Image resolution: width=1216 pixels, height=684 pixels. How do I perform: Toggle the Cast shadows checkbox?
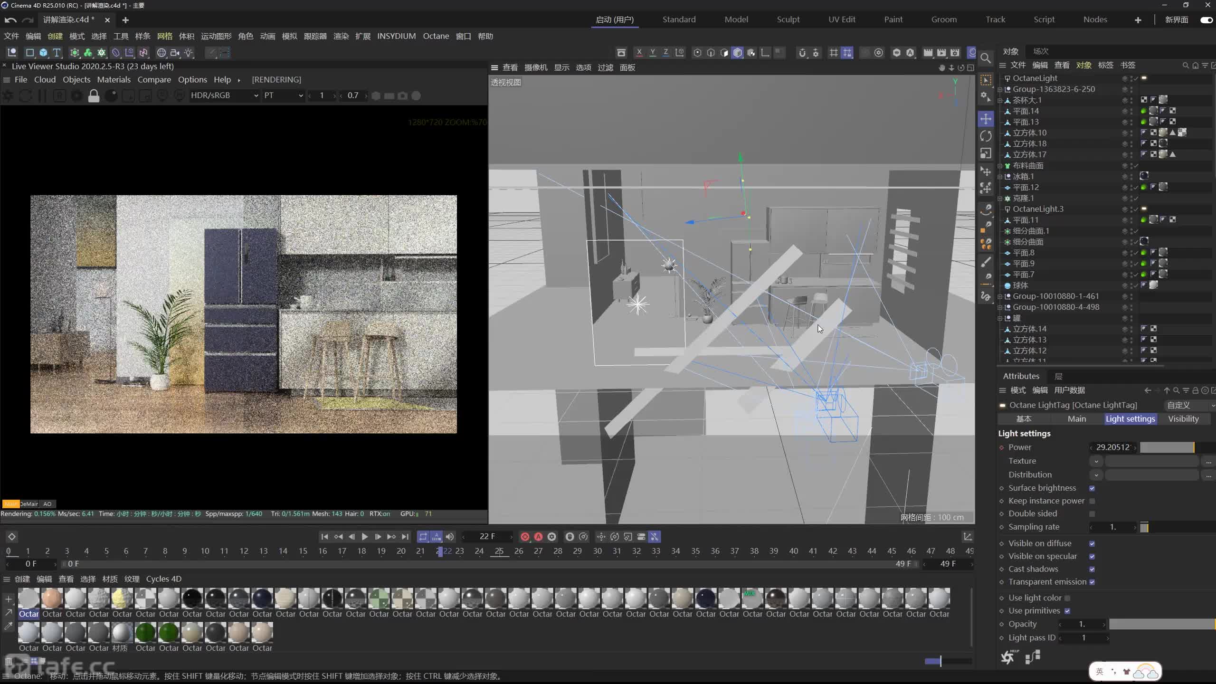pyautogui.click(x=1092, y=569)
